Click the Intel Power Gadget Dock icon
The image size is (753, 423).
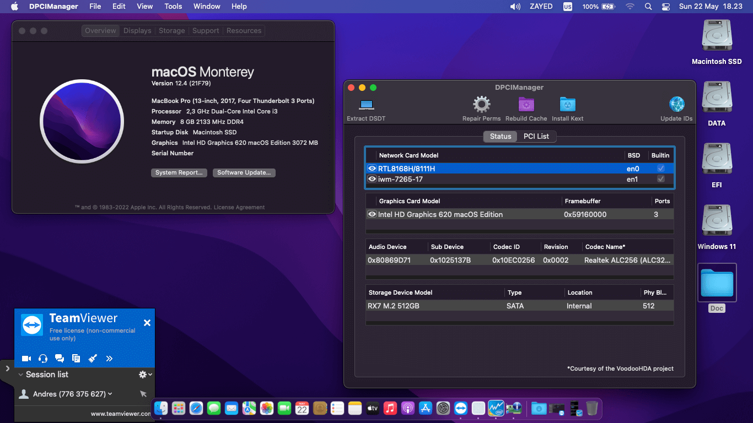click(x=496, y=408)
